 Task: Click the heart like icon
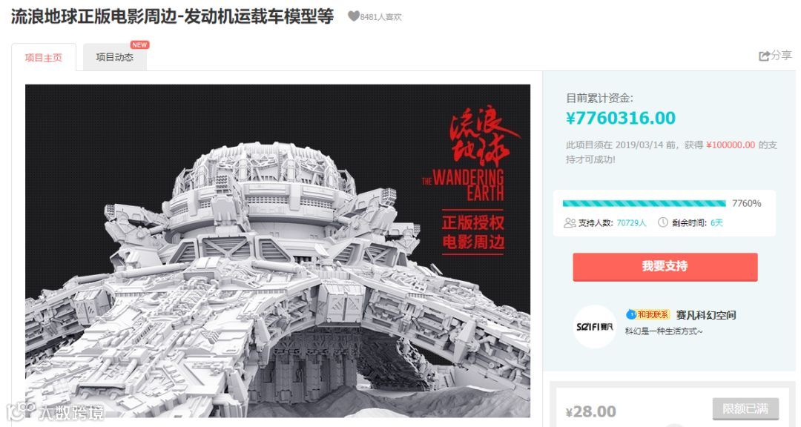click(353, 16)
